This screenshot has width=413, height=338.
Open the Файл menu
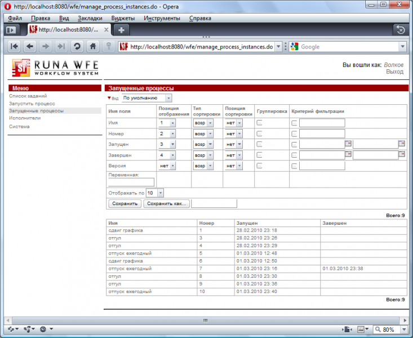click(15, 18)
